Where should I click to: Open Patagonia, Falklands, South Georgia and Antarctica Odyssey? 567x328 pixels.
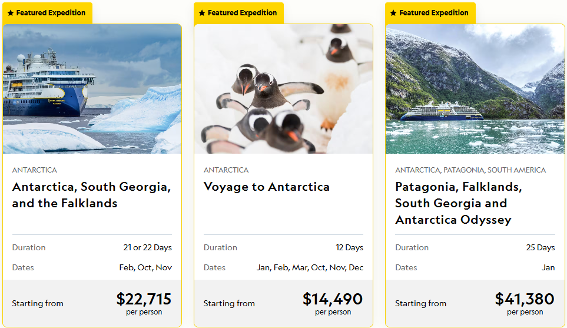point(459,203)
